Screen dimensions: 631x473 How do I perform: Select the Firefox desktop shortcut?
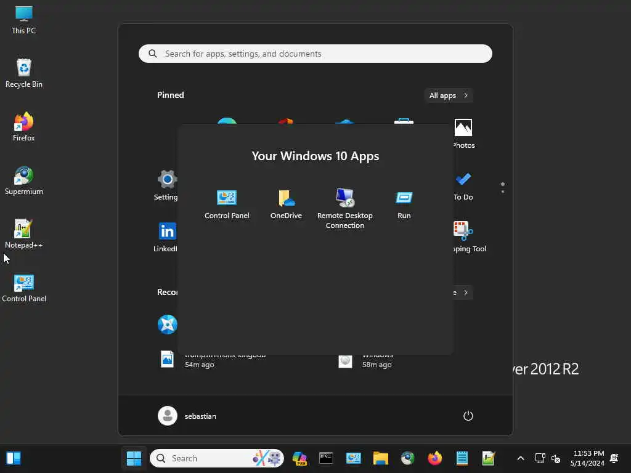coord(24,127)
